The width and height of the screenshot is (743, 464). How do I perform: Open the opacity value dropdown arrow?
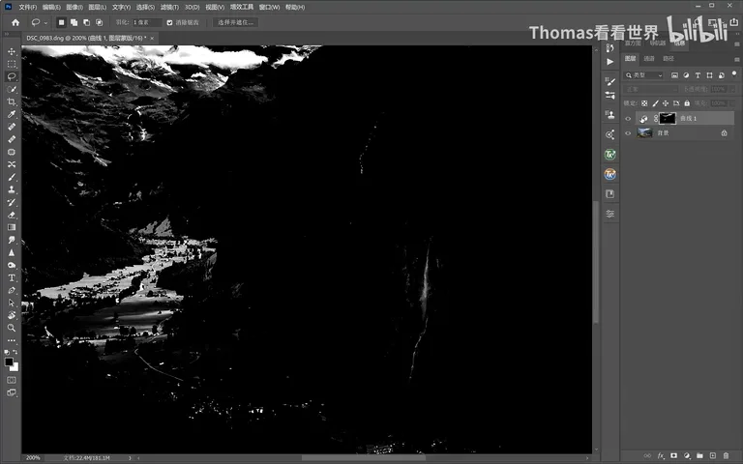(733, 89)
